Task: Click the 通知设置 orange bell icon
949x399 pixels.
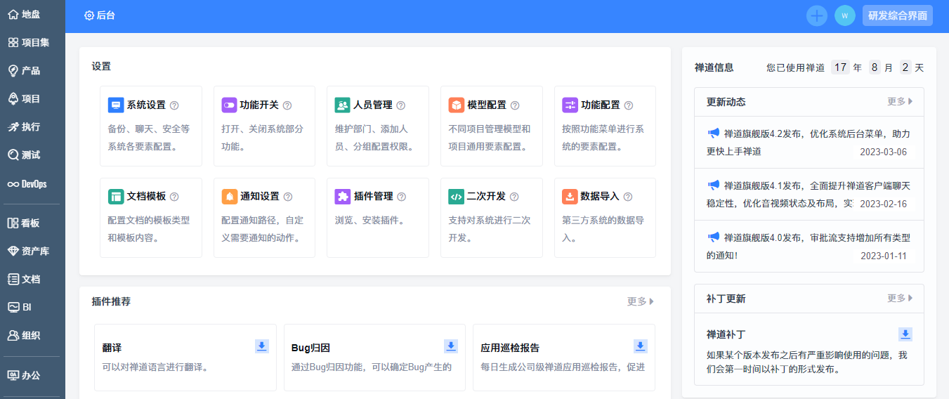Action: pyautogui.click(x=230, y=197)
